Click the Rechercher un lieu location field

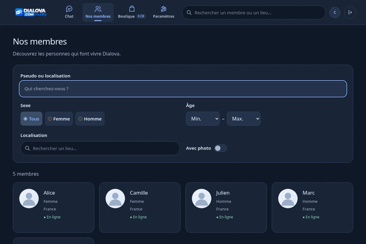click(x=100, y=148)
